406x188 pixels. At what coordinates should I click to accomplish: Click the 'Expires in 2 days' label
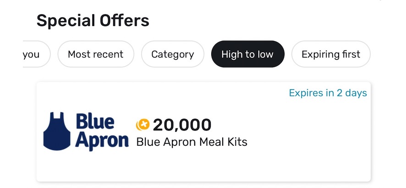coord(328,93)
